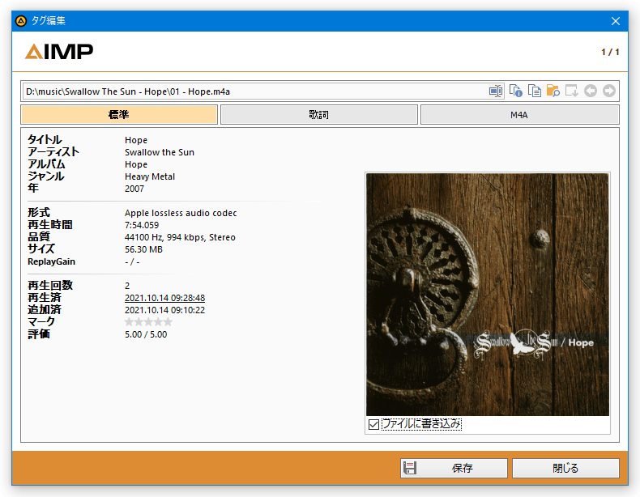Click the rename file icon in path field
This screenshot has height=497, width=640.
pos(496,91)
